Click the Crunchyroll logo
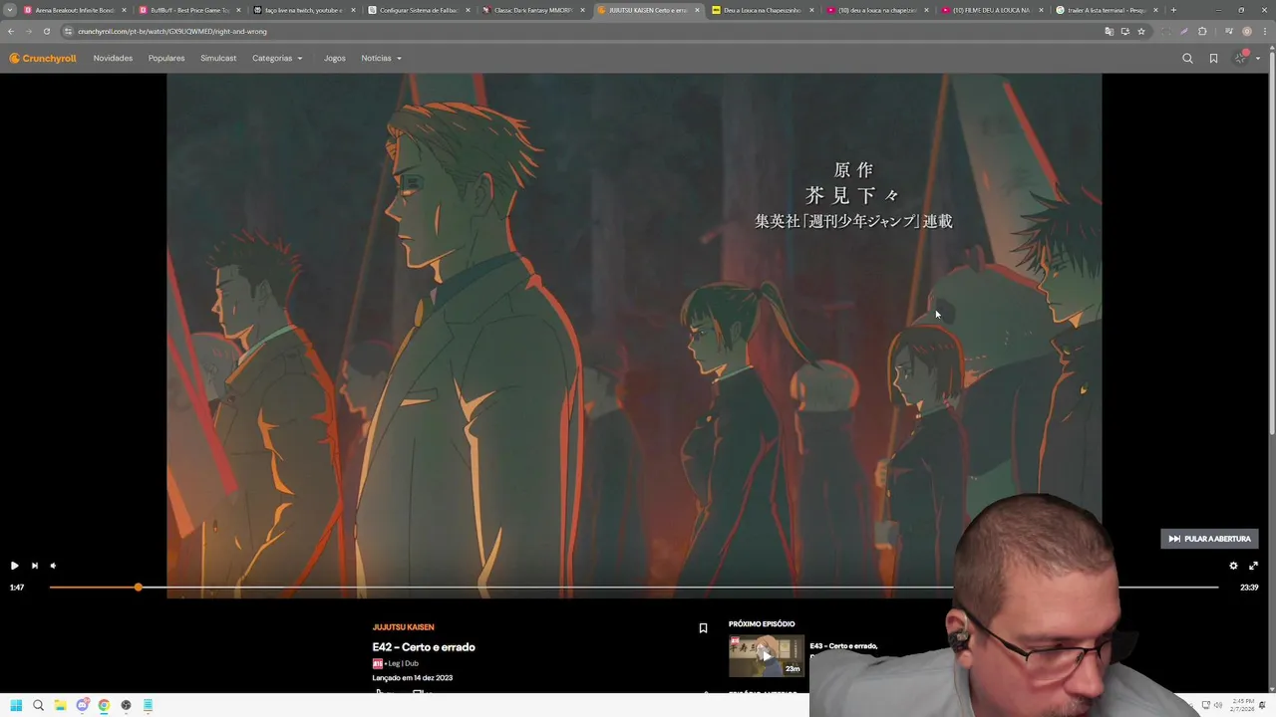 43,59
